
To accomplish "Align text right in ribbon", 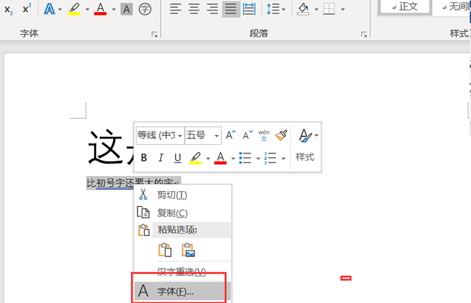I will 212,9.
